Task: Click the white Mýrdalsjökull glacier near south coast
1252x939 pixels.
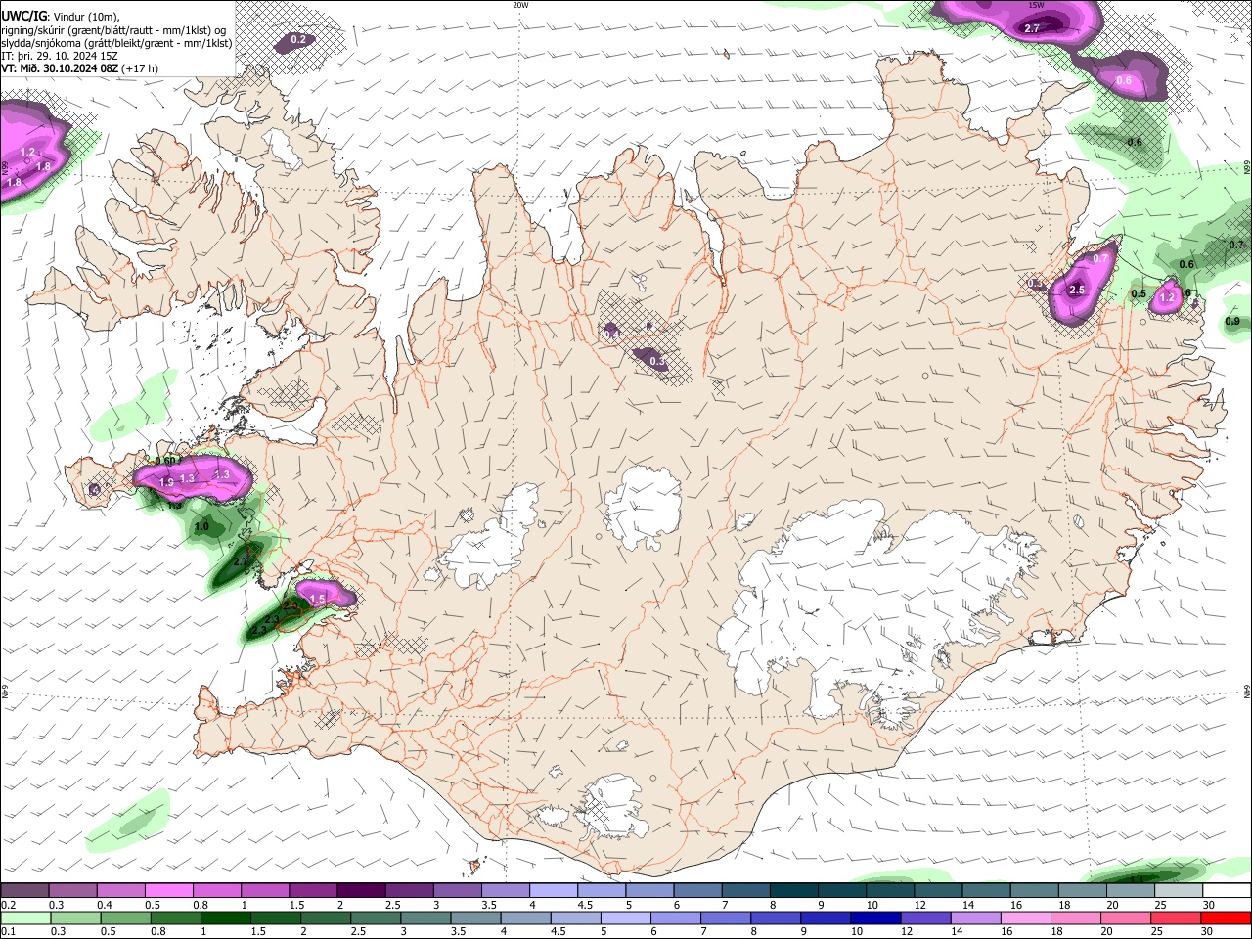Action: click(x=614, y=807)
